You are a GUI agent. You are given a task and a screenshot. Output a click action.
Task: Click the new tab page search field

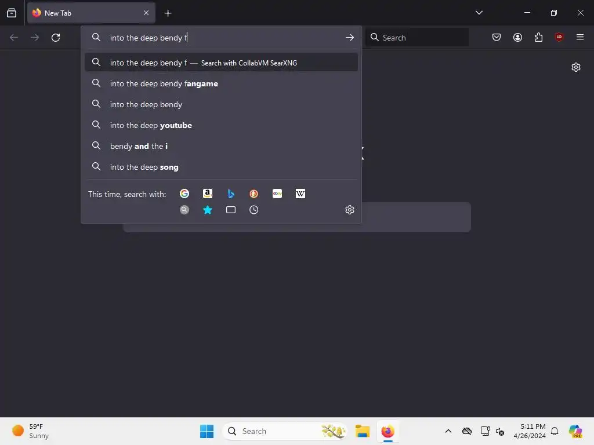pos(416,217)
